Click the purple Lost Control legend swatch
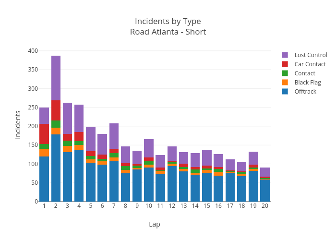The width and height of the screenshot is (336, 240). 285,55
